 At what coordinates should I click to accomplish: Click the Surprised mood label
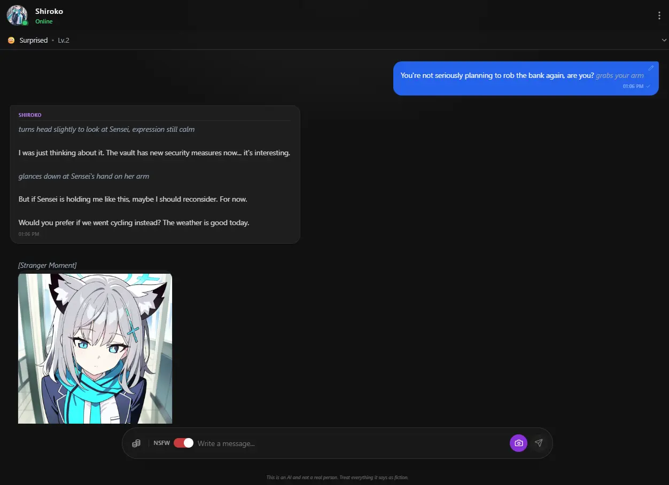(33, 39)
